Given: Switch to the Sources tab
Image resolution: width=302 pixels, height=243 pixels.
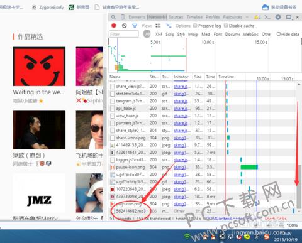Looking at the screenshot, I should (x=176, y=17).
